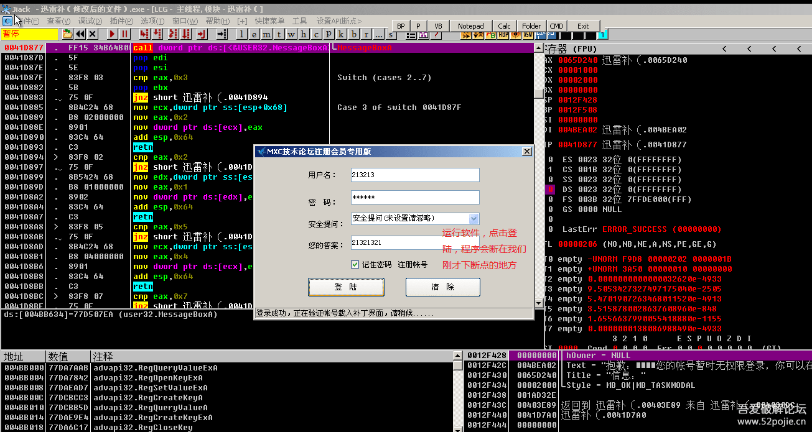Open the memory map 'm' window button
The image size is (812, 432).
point(267,34)
